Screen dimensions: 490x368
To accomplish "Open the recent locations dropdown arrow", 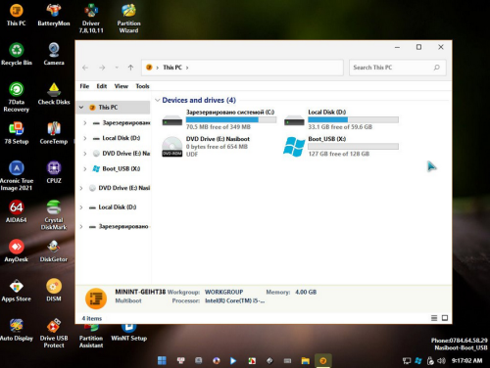I will click(x=117, y=68).
